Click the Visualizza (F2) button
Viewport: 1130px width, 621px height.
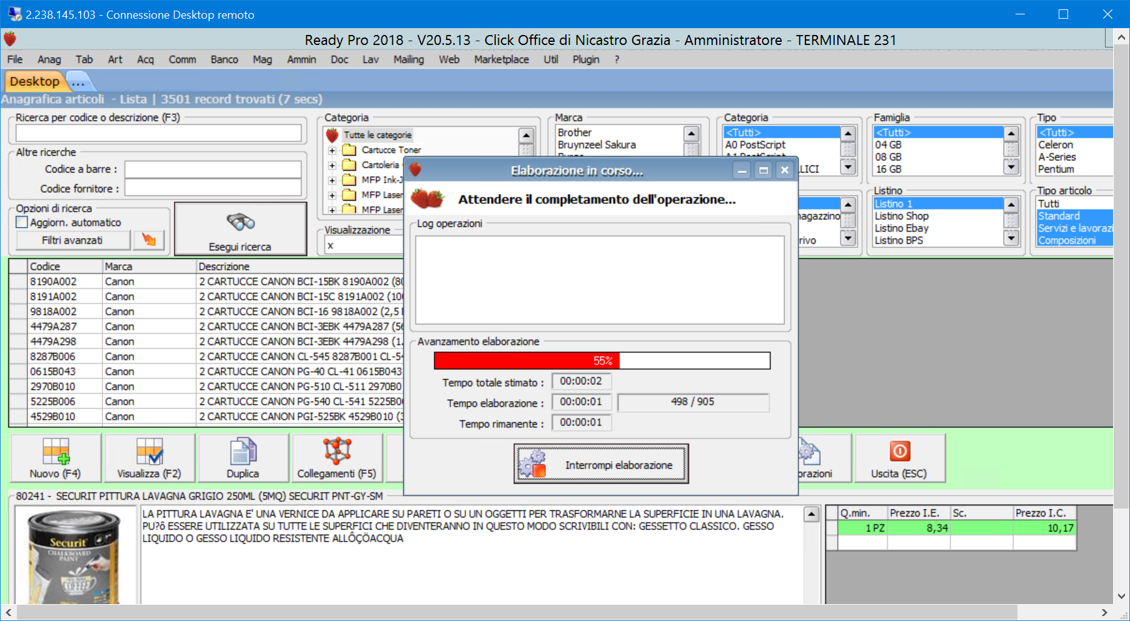[x=149, y=458]
